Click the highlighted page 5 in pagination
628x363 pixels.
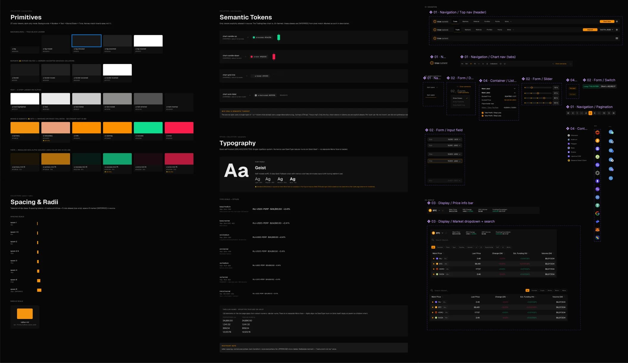[590, 113]
